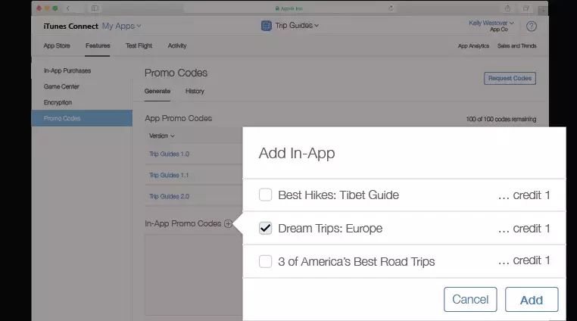Click the browser share icon
Viewport: 577px width, 321px height.
pyautogui.click(x=507, y=8)
